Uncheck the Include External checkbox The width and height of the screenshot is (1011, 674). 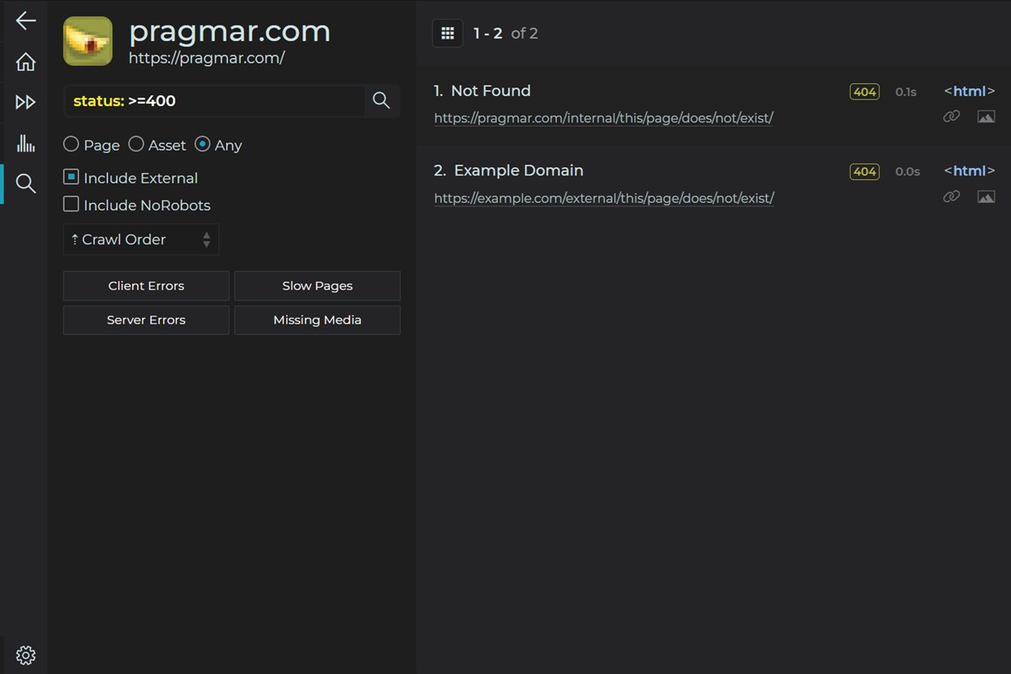point(70,177)
